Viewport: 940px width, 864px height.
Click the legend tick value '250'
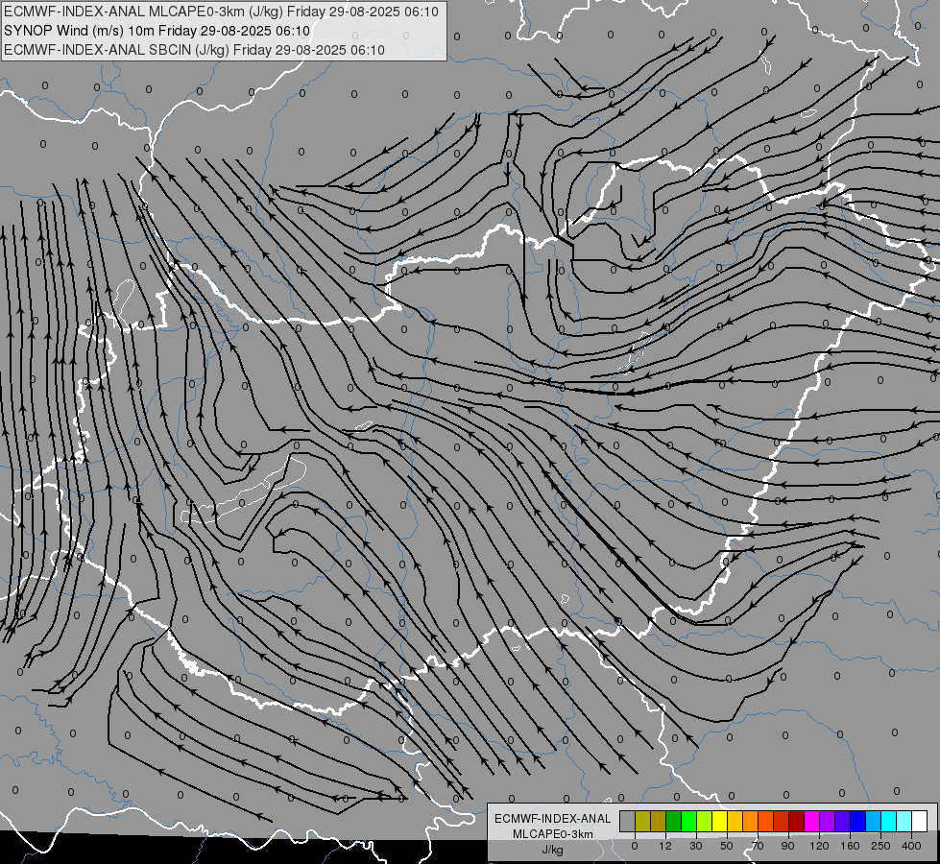(880, 846)
